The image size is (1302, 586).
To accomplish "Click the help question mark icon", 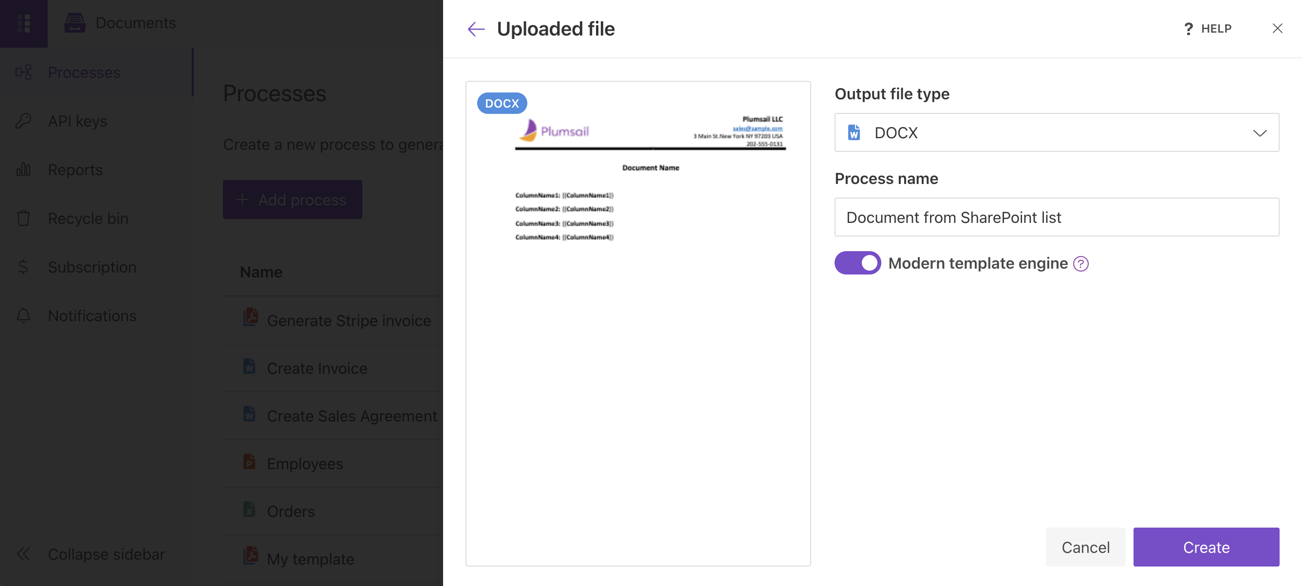I will (x=1188, y=29).
